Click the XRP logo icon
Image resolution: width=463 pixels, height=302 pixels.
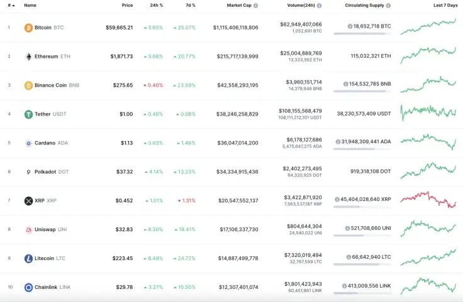tap(28, 201)
